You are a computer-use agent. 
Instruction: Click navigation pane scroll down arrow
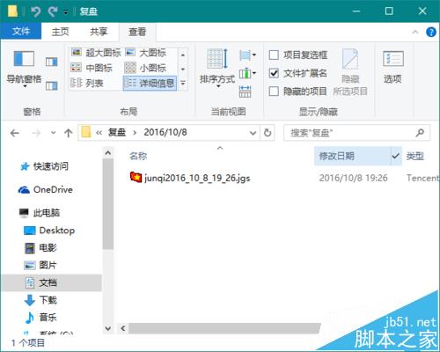pos(108,328)
